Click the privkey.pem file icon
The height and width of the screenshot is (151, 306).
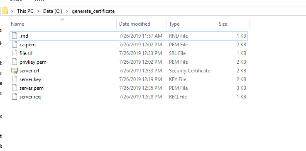pos(15,62)
